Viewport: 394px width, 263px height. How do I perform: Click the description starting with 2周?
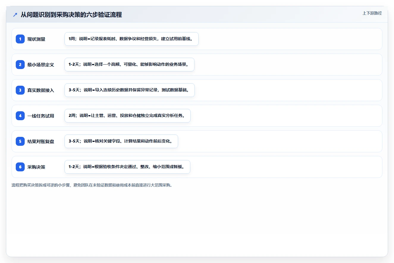point(127,116)
